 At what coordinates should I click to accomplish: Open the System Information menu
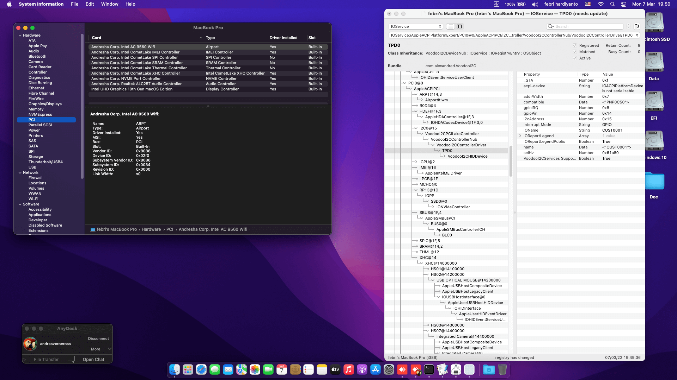(41, 4)
